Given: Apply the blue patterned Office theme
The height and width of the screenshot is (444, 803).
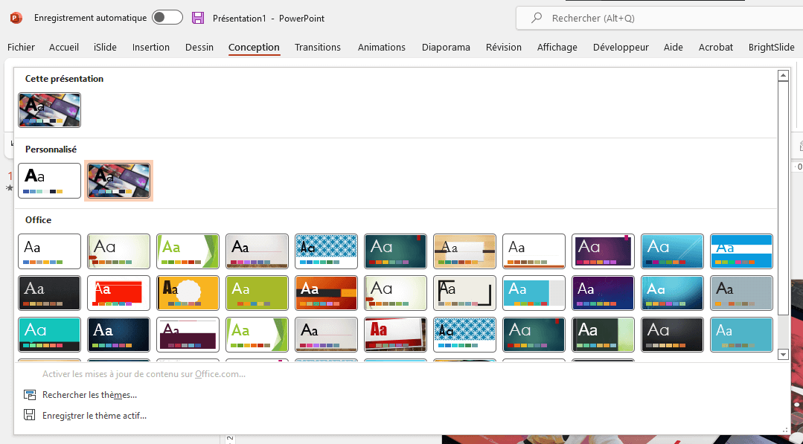Looking at the screenshot, I should point(326,251).
